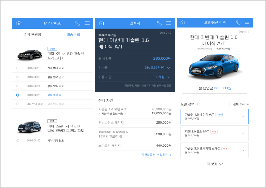The height and width of the screenshot is (188, 266).
Task: Tap the phone icon on 모델/옵션 선택 screen
Action: pyautogui.click(x=238, y=23)
